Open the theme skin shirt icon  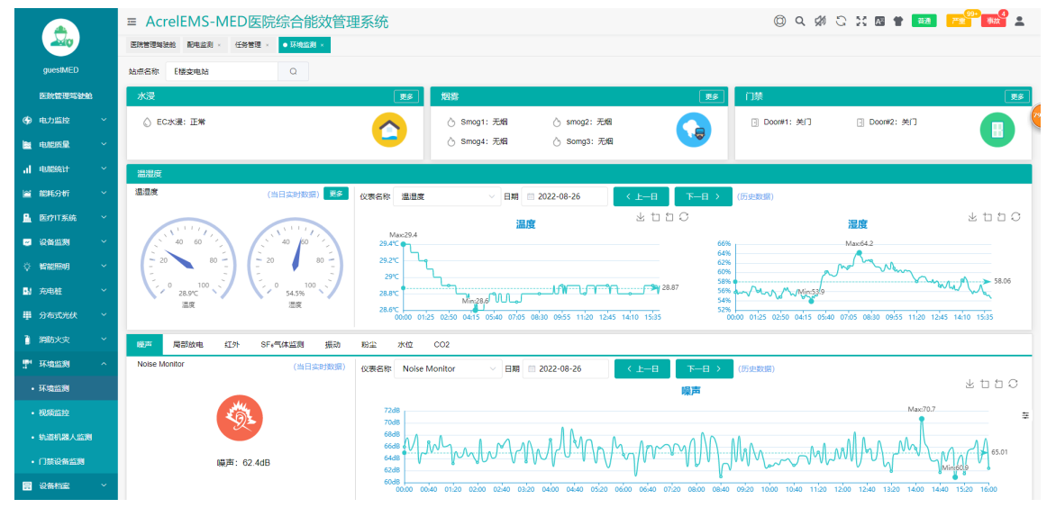pos(898,21)
